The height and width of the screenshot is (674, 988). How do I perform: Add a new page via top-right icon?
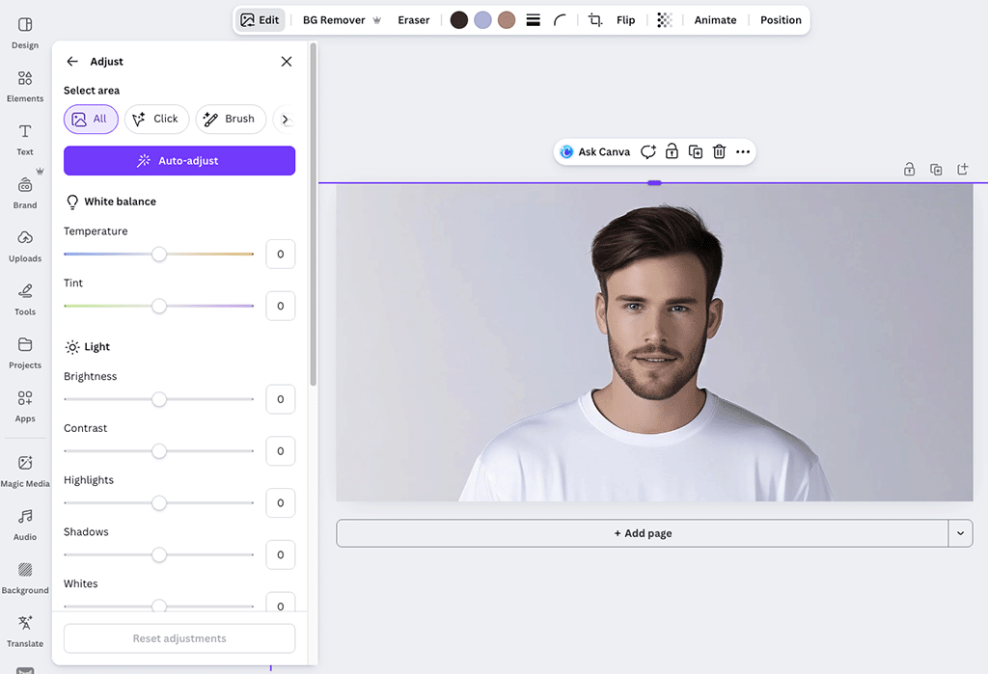[x=963, y=170]
